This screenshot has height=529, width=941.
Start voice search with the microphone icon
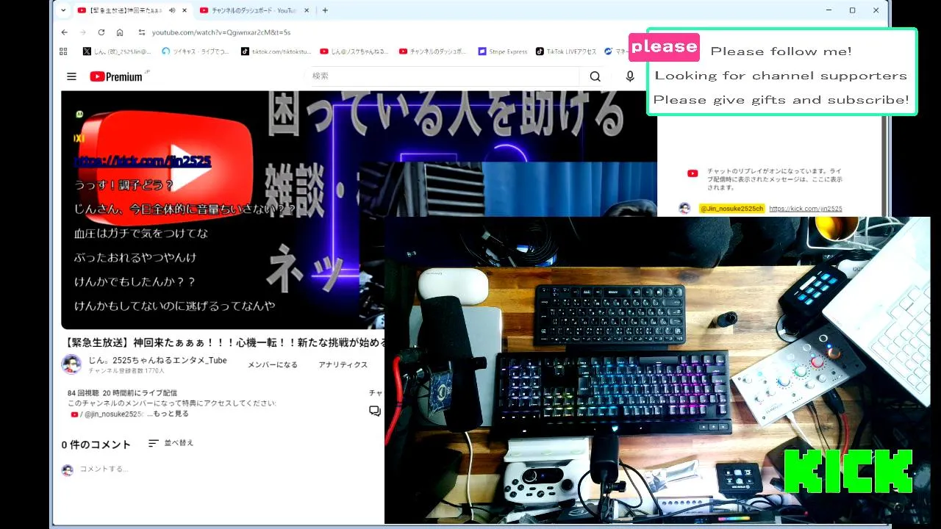(630, 76)
